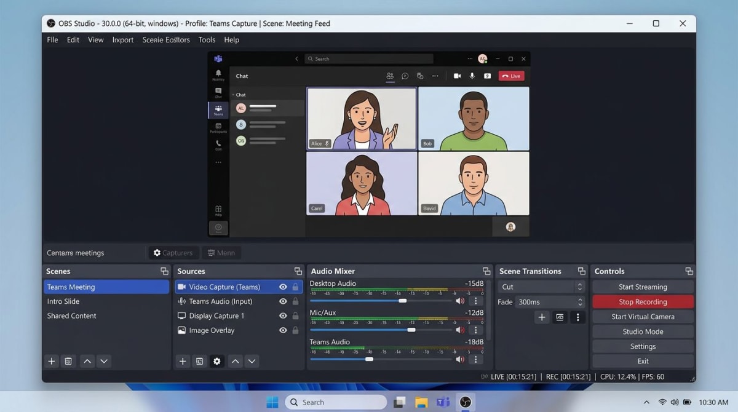Remove the selected scene with the trash icon

[x=68, y=362]
